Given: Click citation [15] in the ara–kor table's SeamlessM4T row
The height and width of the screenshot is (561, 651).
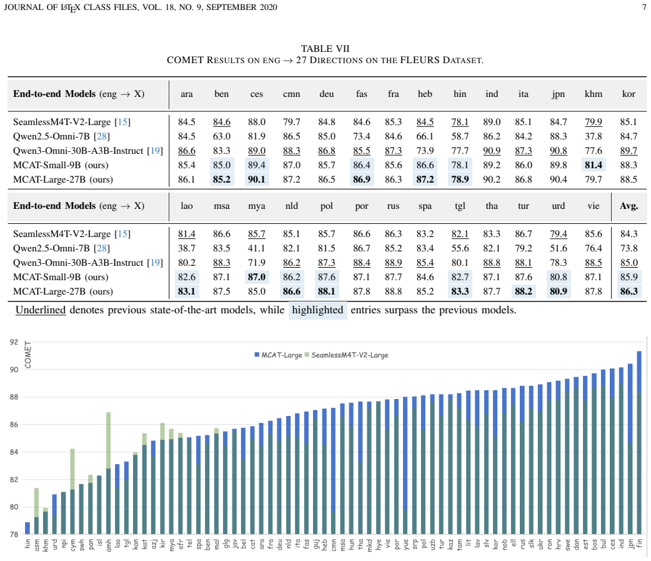Looking at the screenshot, I should 122,122.
